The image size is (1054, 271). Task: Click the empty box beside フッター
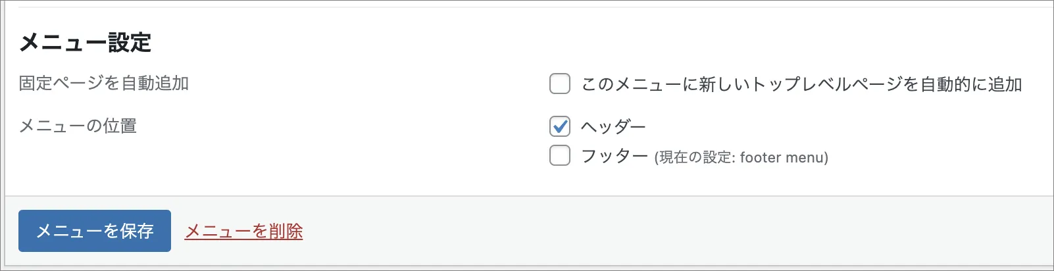click(x=560, y=156)
